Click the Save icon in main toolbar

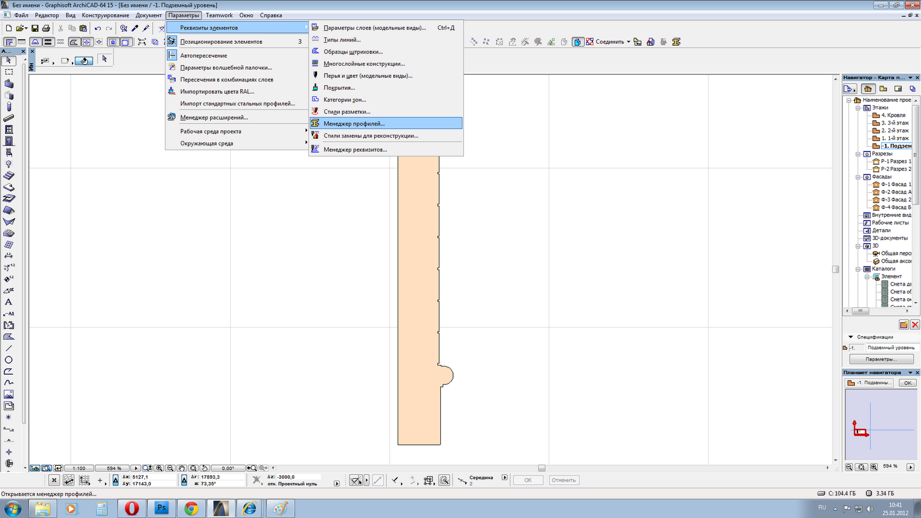[x=35, y=28]
